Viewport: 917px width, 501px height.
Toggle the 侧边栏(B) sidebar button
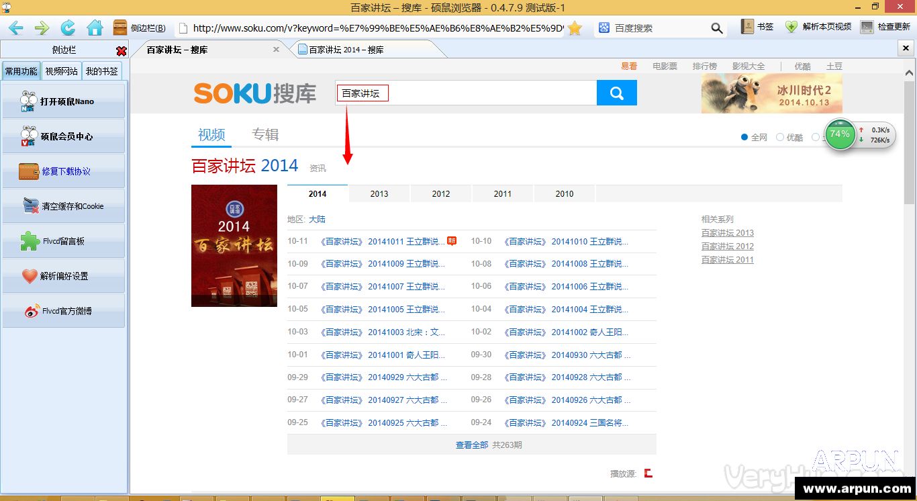coord(140,28)
